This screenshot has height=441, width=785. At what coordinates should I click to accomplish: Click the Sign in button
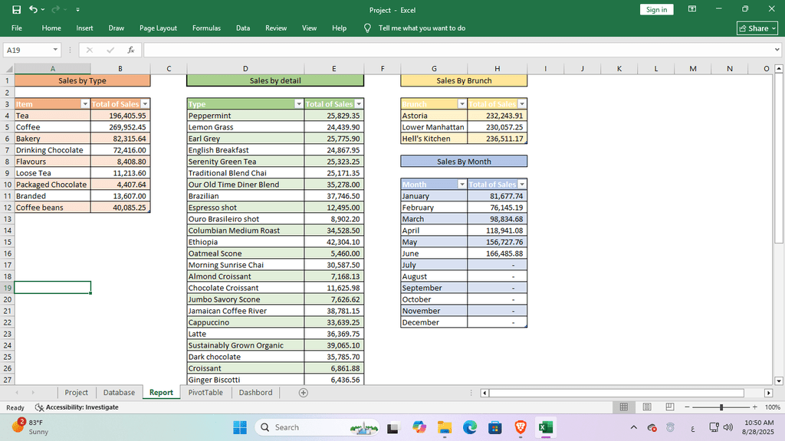[x=656, y=10]
